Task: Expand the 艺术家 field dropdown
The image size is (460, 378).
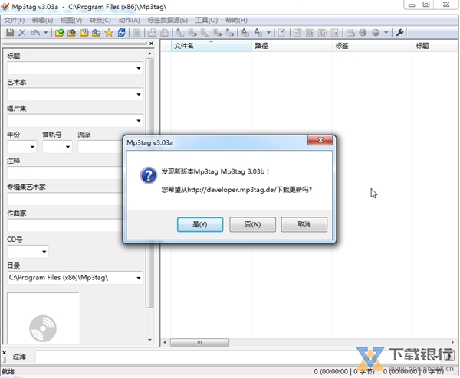Action: click(x=139, y=95)
